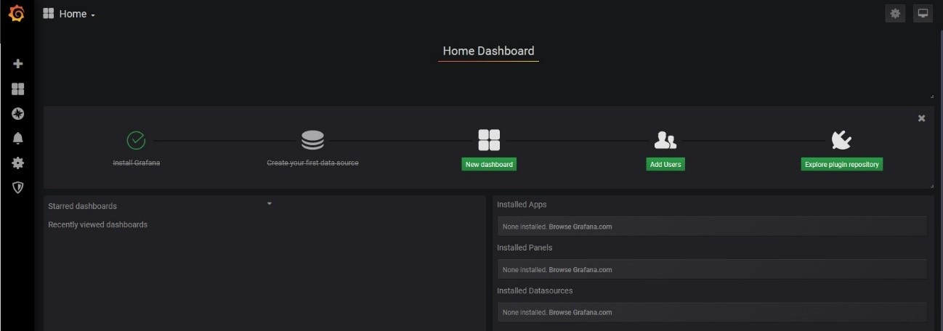The image size is (943, 331).
Task: Click the Home Dashboard title
Action: [x=488, y=52]
